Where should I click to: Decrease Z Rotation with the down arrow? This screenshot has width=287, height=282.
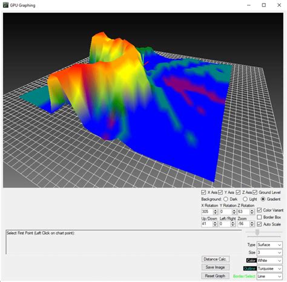click(252, 213)
